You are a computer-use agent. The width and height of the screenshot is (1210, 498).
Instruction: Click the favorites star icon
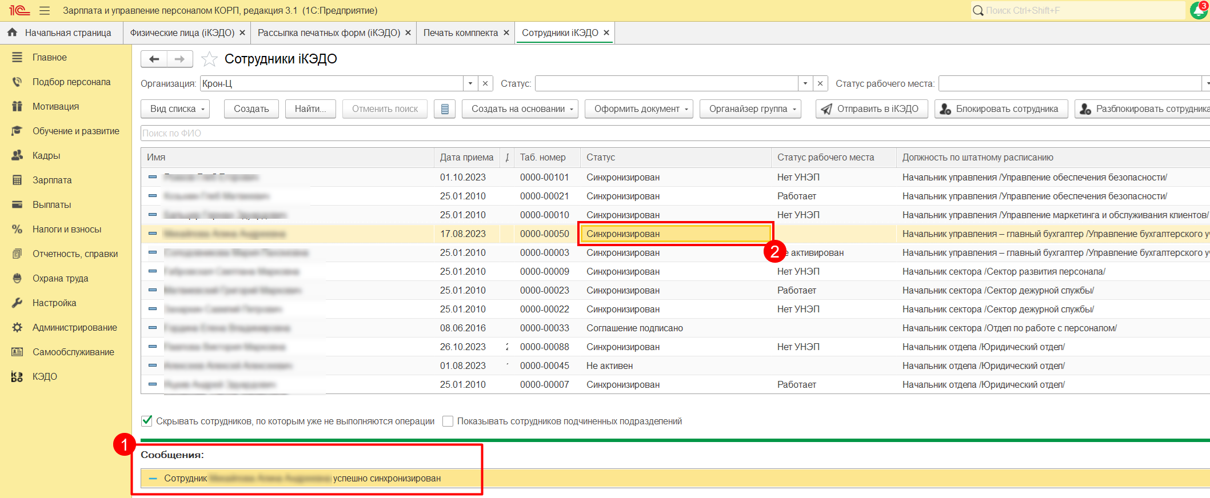coord(210,59)
